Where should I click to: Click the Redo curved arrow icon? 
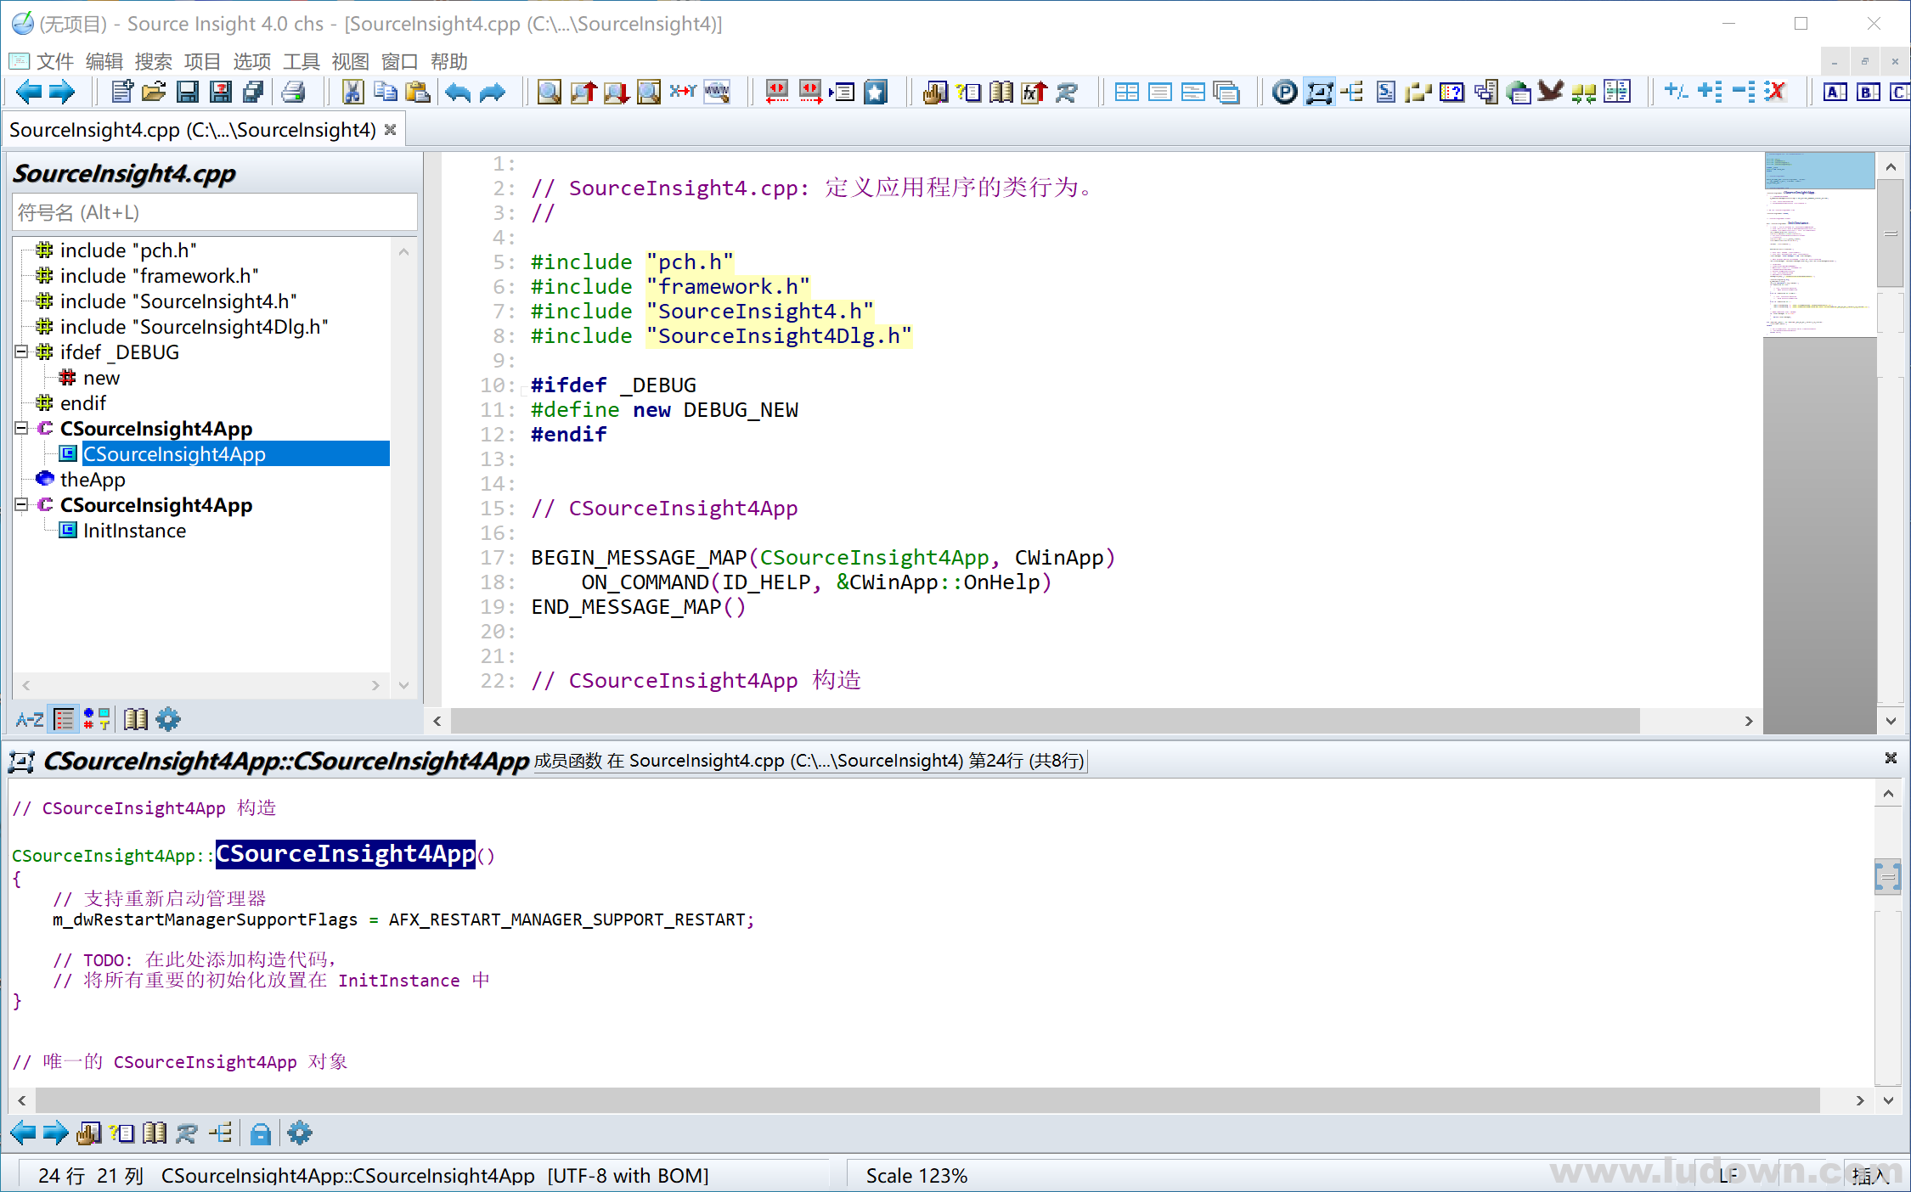coord(492,92)
